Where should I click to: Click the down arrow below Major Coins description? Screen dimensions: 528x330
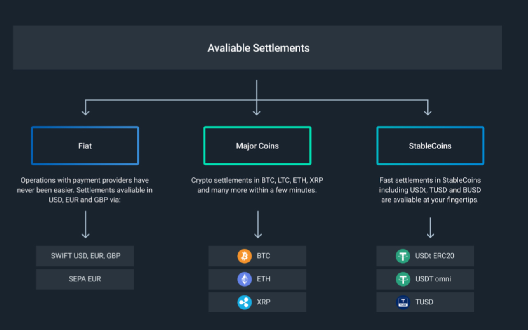click(258, 224)
